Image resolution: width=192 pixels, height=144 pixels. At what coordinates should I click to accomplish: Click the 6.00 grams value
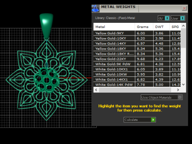click(141, 33)
